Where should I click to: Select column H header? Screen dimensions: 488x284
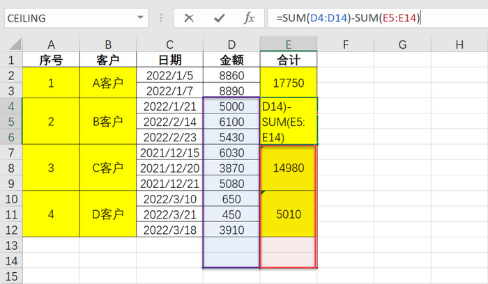459,45
